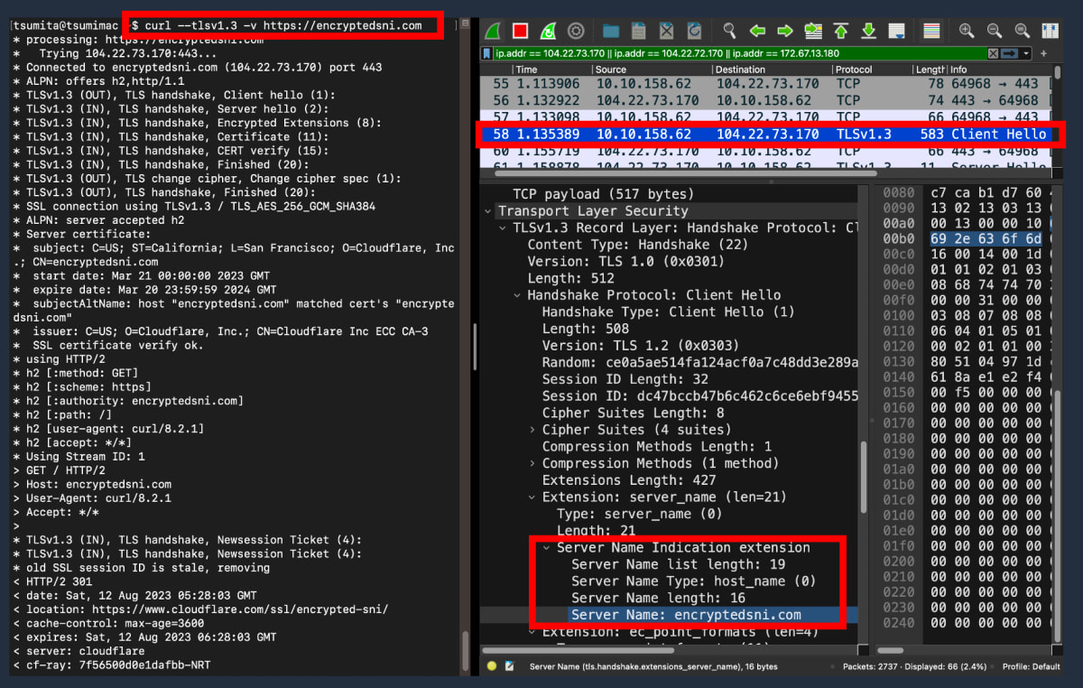Expand Compression Methods (1 method)
The image size is (1083, 688).
pyautogui.click(x=532, y=463)
